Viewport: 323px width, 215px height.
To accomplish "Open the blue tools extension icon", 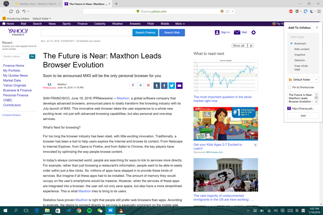I will point(306,12).
